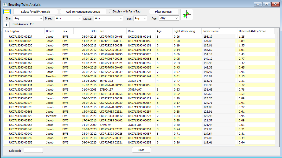
Task: Expand the Status filter dropdown
Action: point(108,18)
